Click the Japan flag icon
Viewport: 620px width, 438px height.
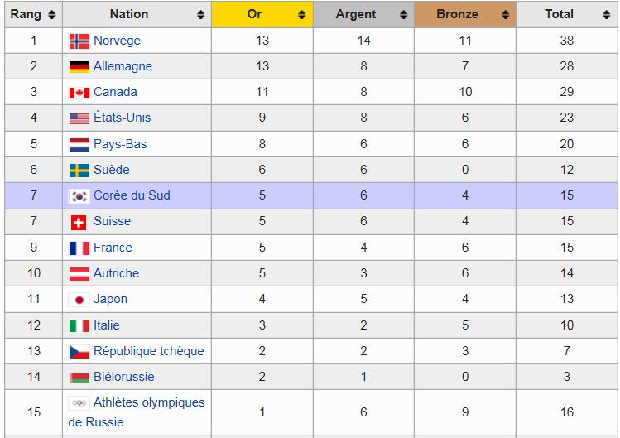click(x=79, y=300)
